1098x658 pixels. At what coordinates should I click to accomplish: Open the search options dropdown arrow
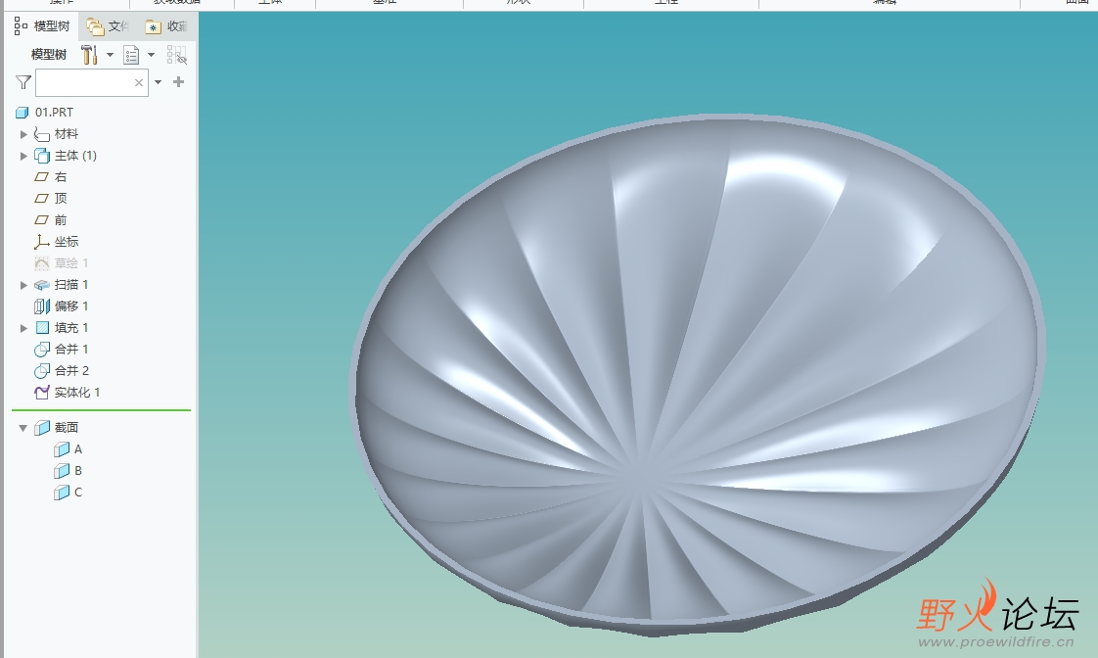click(x=159, y=82)
